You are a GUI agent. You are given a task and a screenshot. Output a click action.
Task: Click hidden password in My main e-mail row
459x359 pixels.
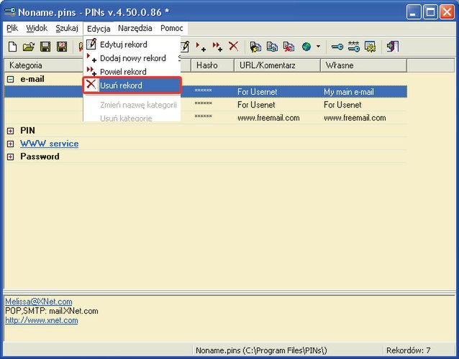[203, 91]
